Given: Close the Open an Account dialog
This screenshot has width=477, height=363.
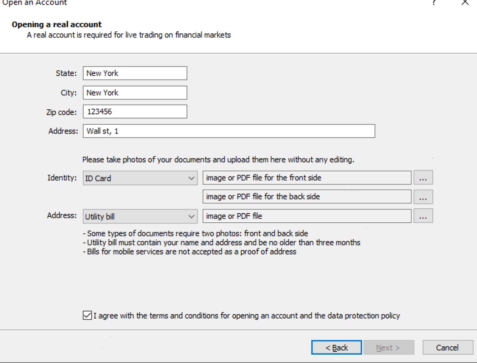Looking at the screenshot, I should (465, 2).
